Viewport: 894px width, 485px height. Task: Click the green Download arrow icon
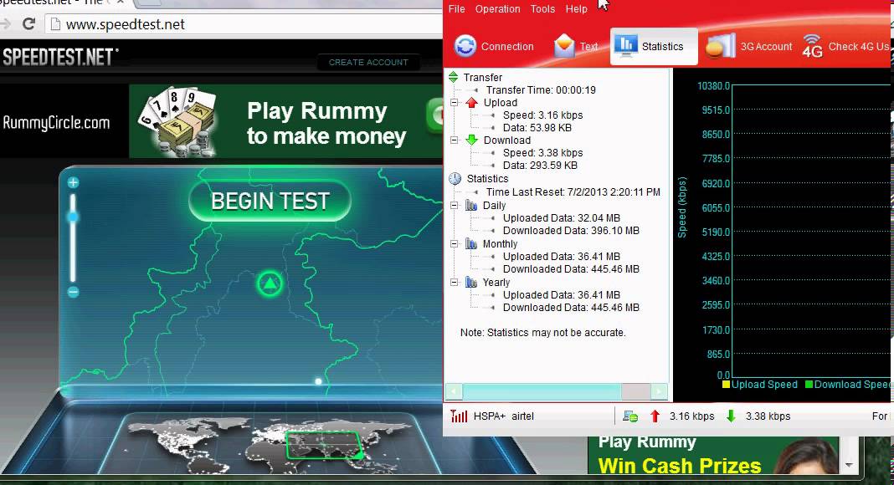point(471,140)
